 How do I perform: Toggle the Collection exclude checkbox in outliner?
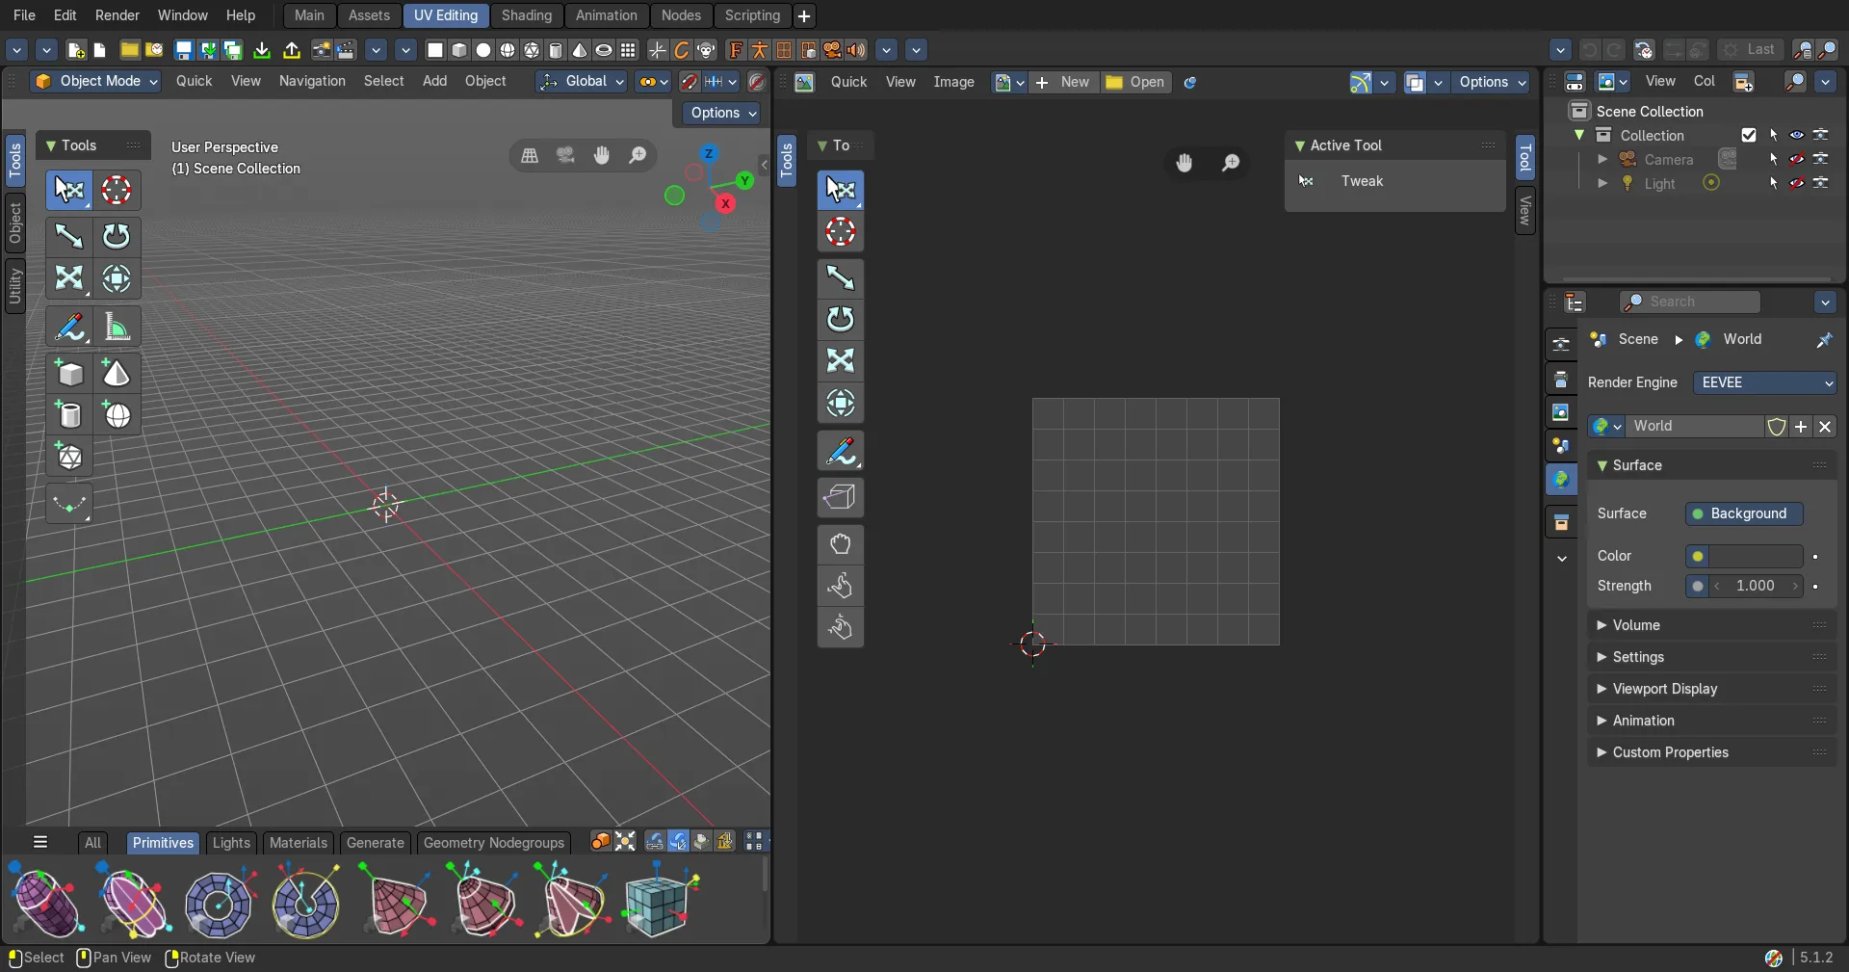pos(1749,135)
